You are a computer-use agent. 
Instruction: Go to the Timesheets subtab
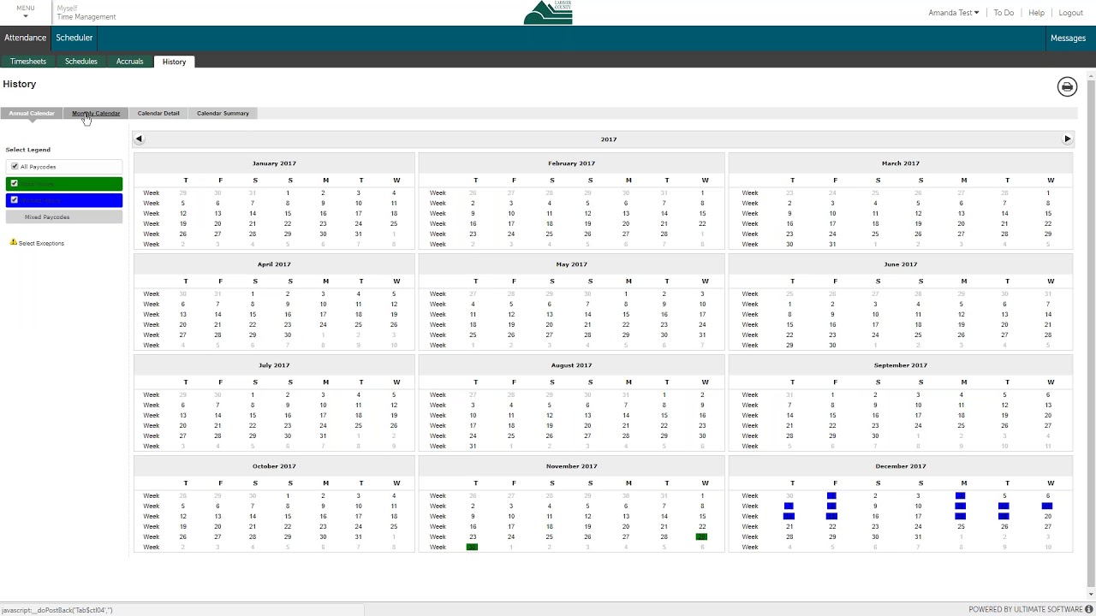click(28, 62)
